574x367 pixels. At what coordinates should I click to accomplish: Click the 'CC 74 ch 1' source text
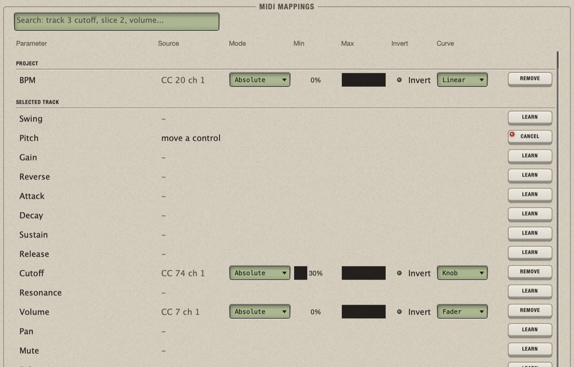[183, 273]
